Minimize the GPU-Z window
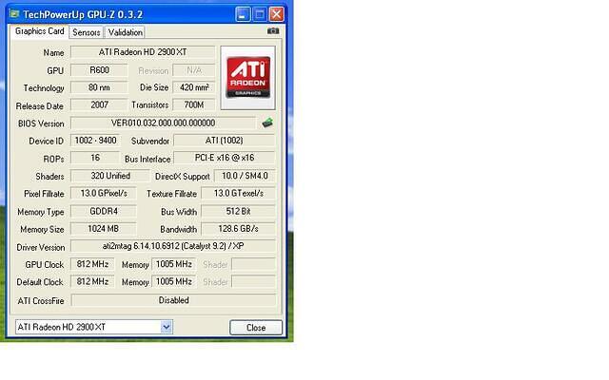This screenshot has width=609, height=380. pyautogui.click(x=243, y=15)
